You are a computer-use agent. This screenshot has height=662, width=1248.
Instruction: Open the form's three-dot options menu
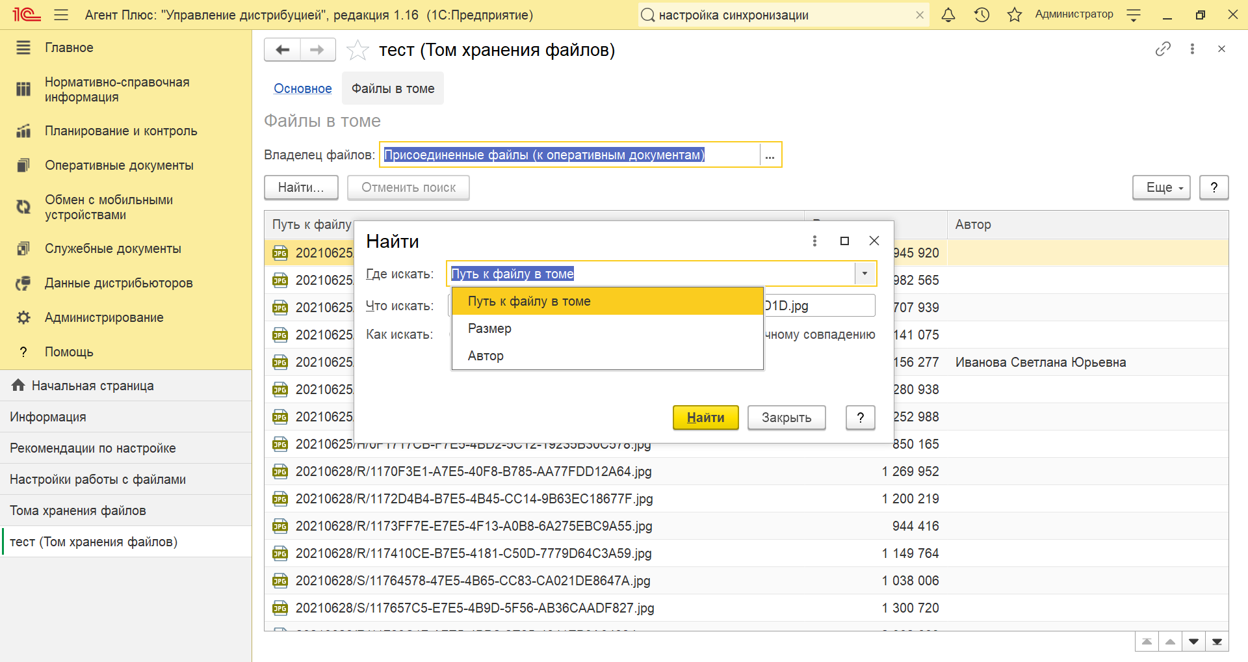pos(1192,49)
